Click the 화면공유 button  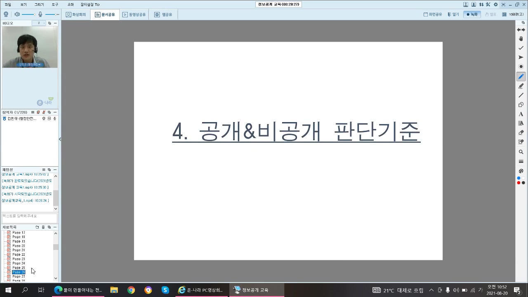click(433, 14)
